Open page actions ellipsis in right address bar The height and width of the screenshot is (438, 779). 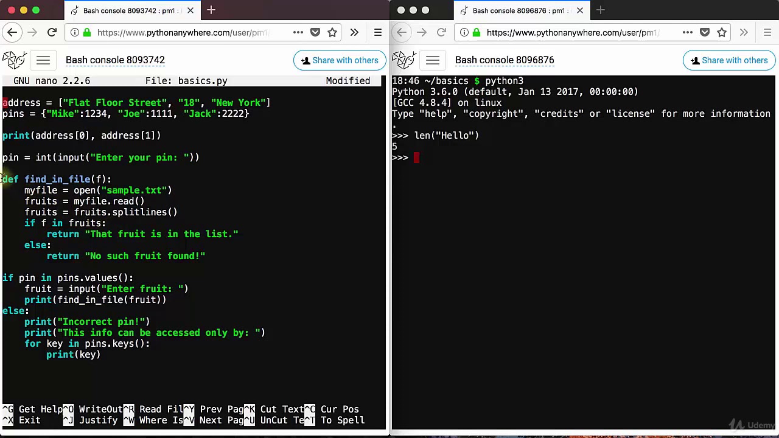point(687,32)
